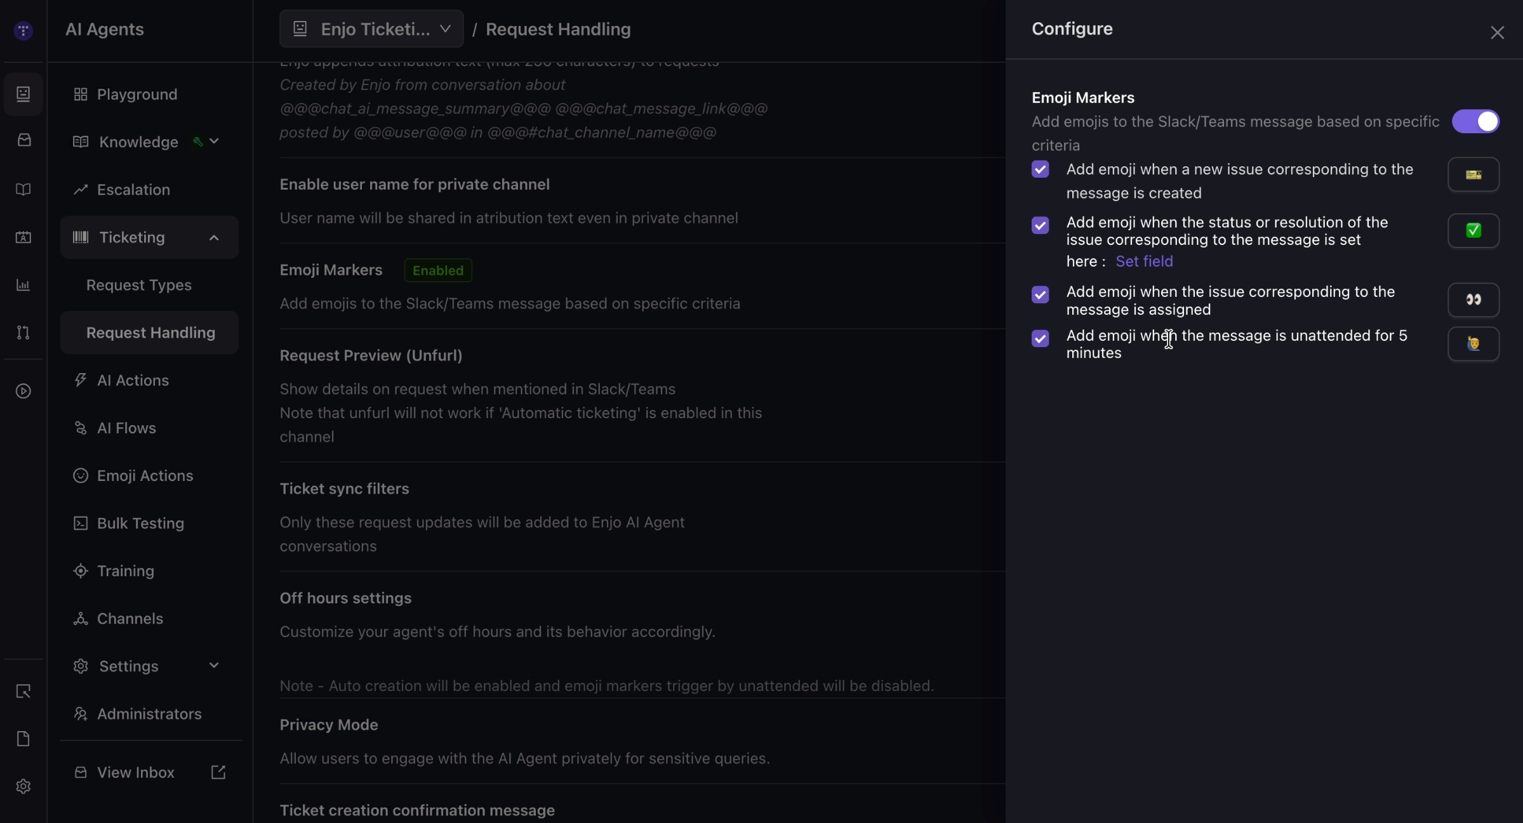Click the cursor-selection icon in left rail

tap(23, 691)
